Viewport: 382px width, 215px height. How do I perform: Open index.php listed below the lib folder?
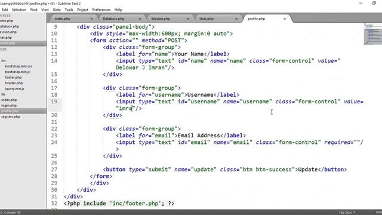[9, 100]
